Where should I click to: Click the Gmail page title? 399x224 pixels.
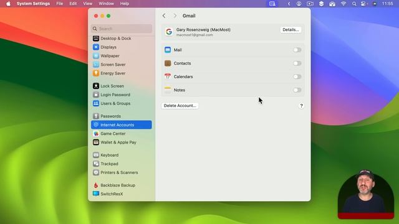(x=189, y=16)
